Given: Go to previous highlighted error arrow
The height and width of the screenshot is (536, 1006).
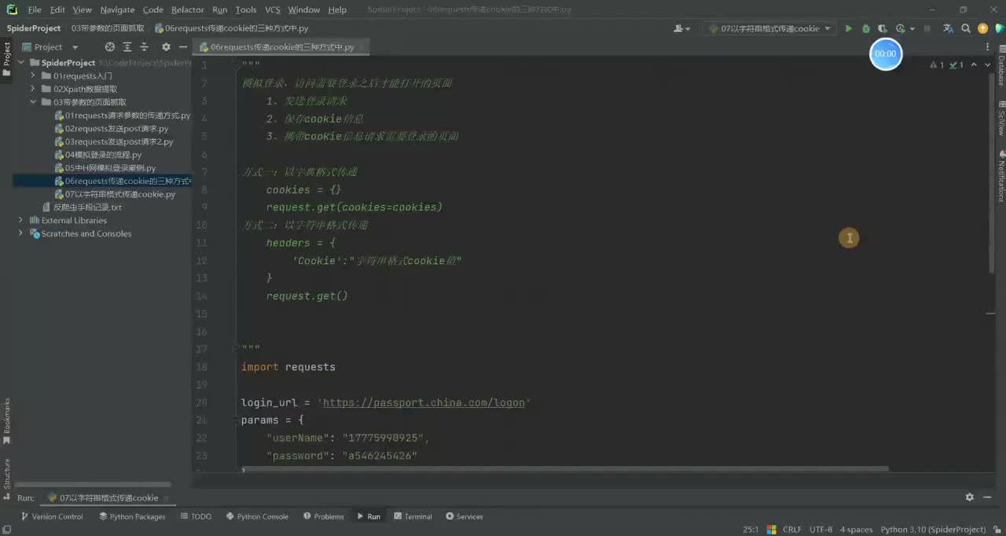Looking at the screenshot, I should coord(974,65).
